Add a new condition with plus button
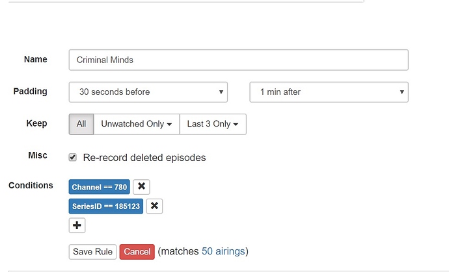449x272 pixels. click(x=77, y=225)
